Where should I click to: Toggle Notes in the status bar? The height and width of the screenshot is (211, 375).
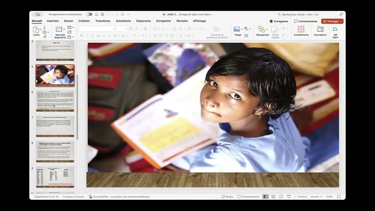pyautogui.click(x=227, y=197)
